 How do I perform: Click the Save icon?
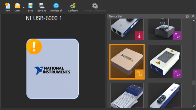click(30, 6)
